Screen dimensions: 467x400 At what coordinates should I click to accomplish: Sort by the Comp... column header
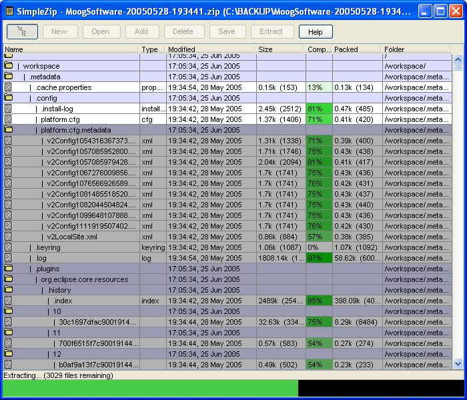[x=319, y=49]
